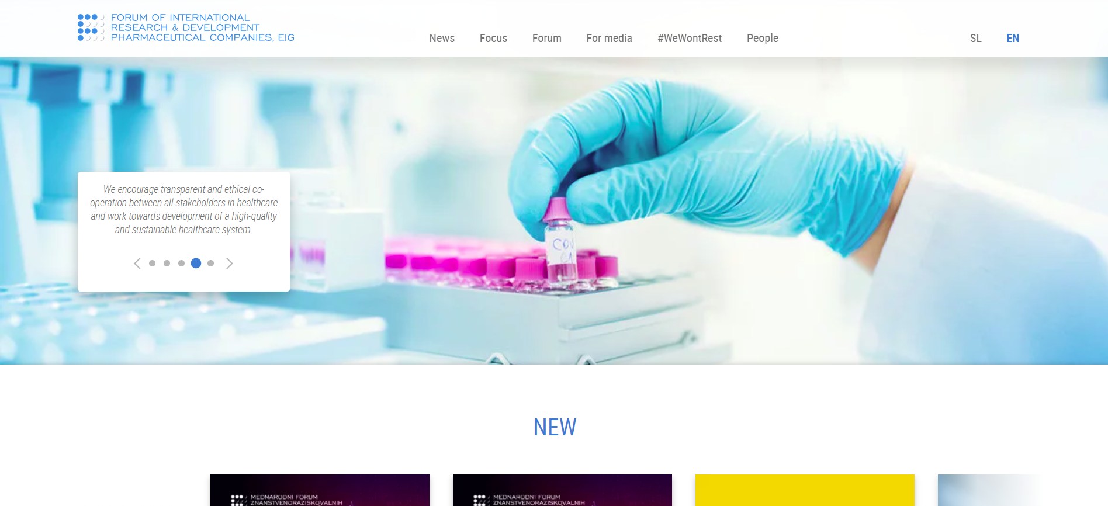Select the first carousel dot

point(153,264)
